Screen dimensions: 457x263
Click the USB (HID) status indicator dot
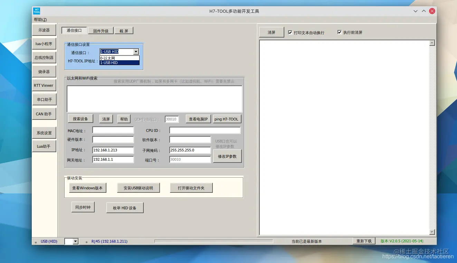(x=36, y=242)
